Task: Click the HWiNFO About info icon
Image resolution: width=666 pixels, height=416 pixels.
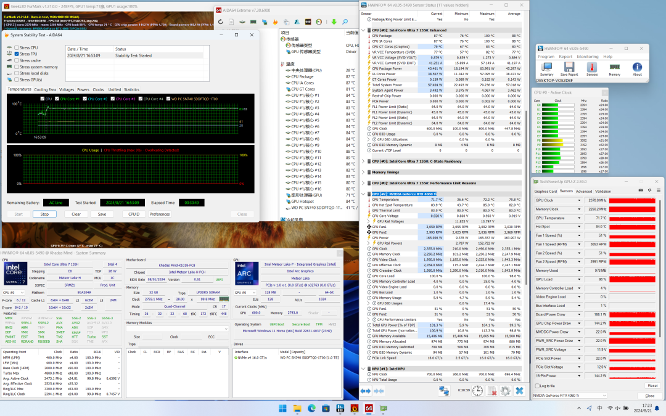Action: tap(637, 67)
